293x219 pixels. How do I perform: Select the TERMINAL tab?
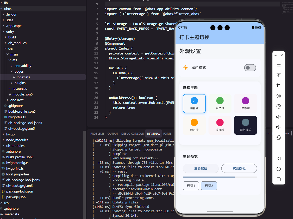coord(153,134)
